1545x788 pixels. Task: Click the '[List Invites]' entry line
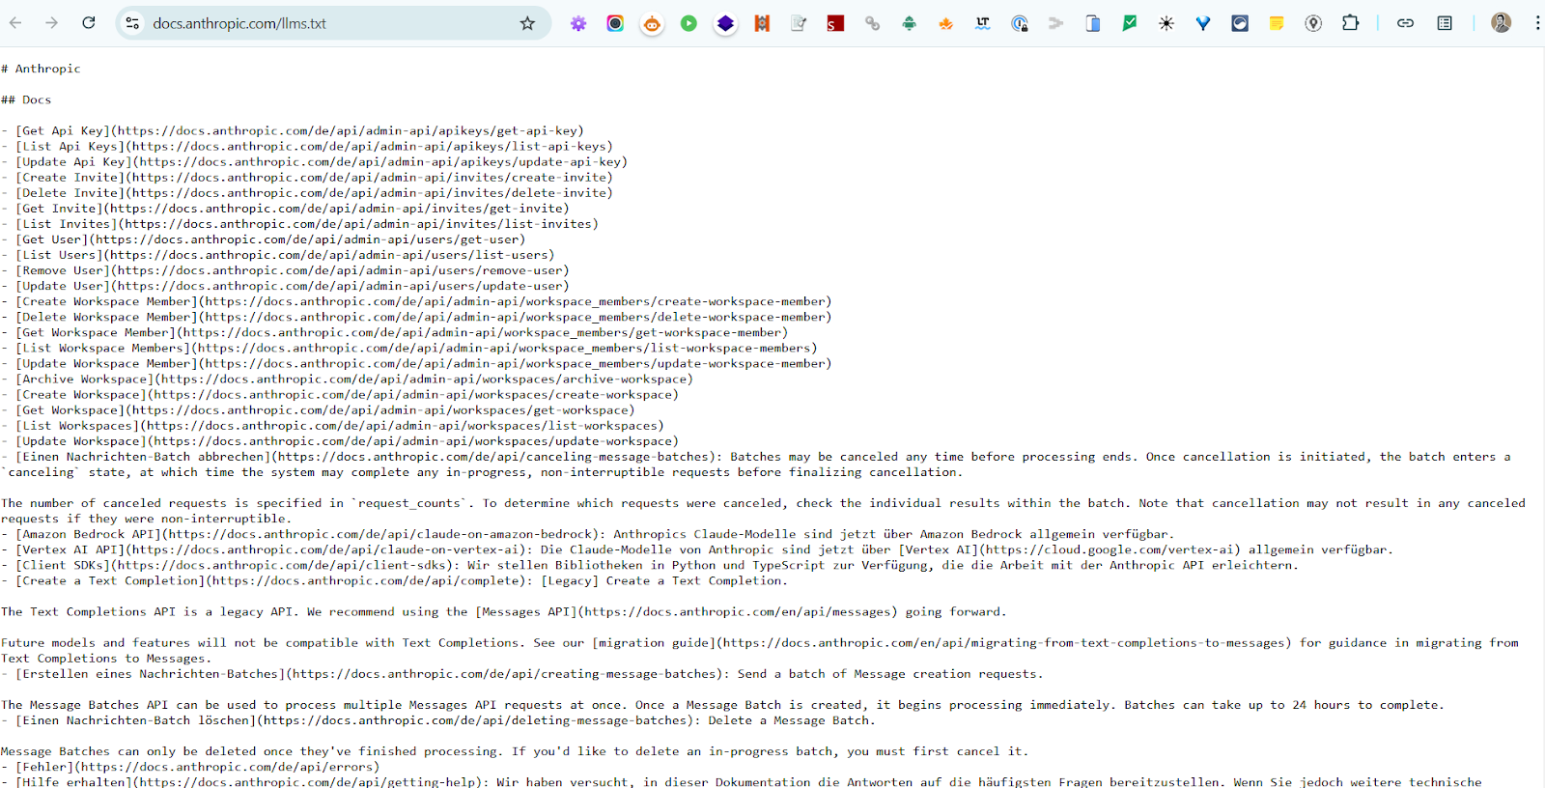click(299, 223)
